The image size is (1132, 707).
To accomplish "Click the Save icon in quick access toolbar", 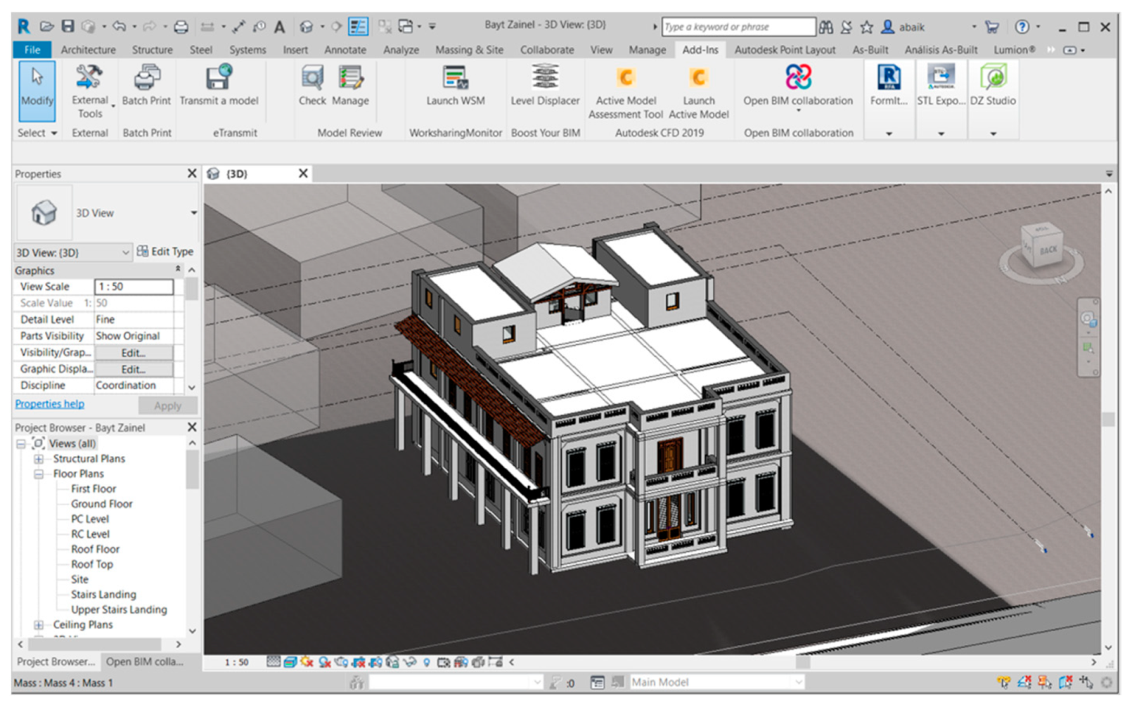I will pyautogui.click(x=67, y=27).
